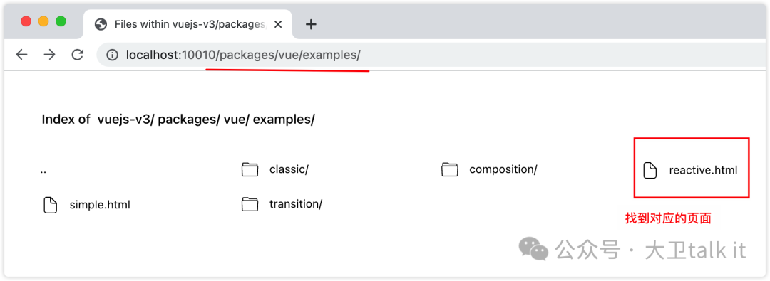Click the classic folder icon
770x281 pixels.
pyautogui.click(x=250, y=170)
